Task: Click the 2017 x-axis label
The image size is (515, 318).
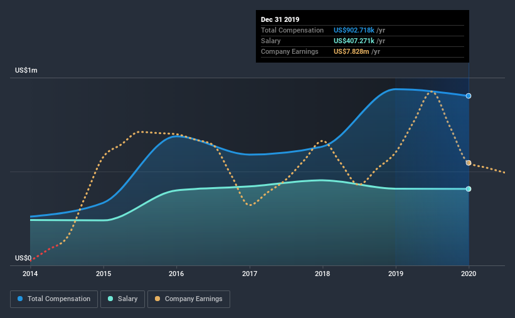Action: pyautogui.click(x=250, y=274)
